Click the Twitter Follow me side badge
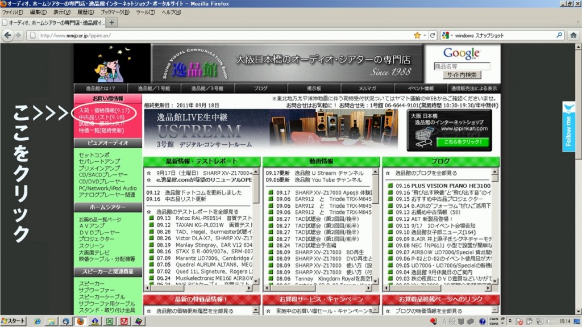Image resolution: width=582 pixels, height=327 pixels. [569, 127]
